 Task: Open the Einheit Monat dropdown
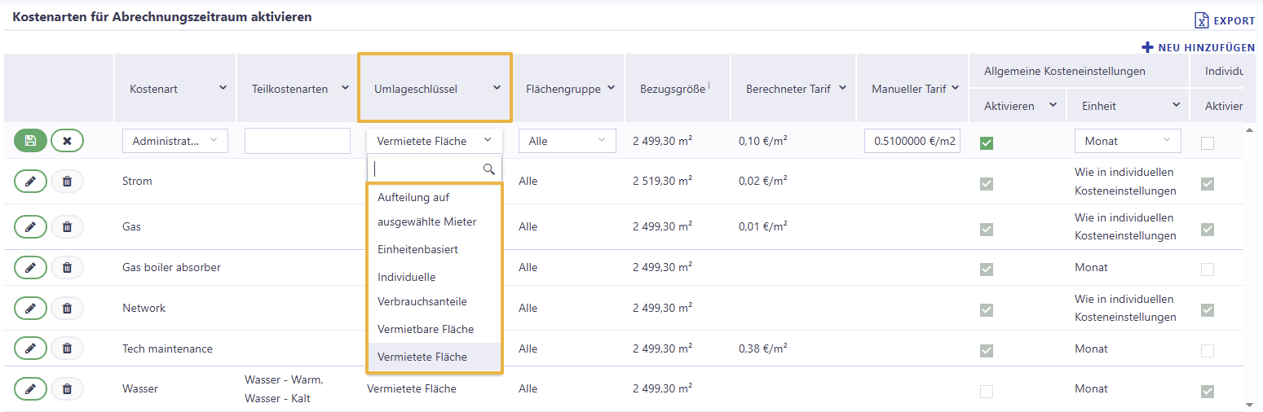1128,141
